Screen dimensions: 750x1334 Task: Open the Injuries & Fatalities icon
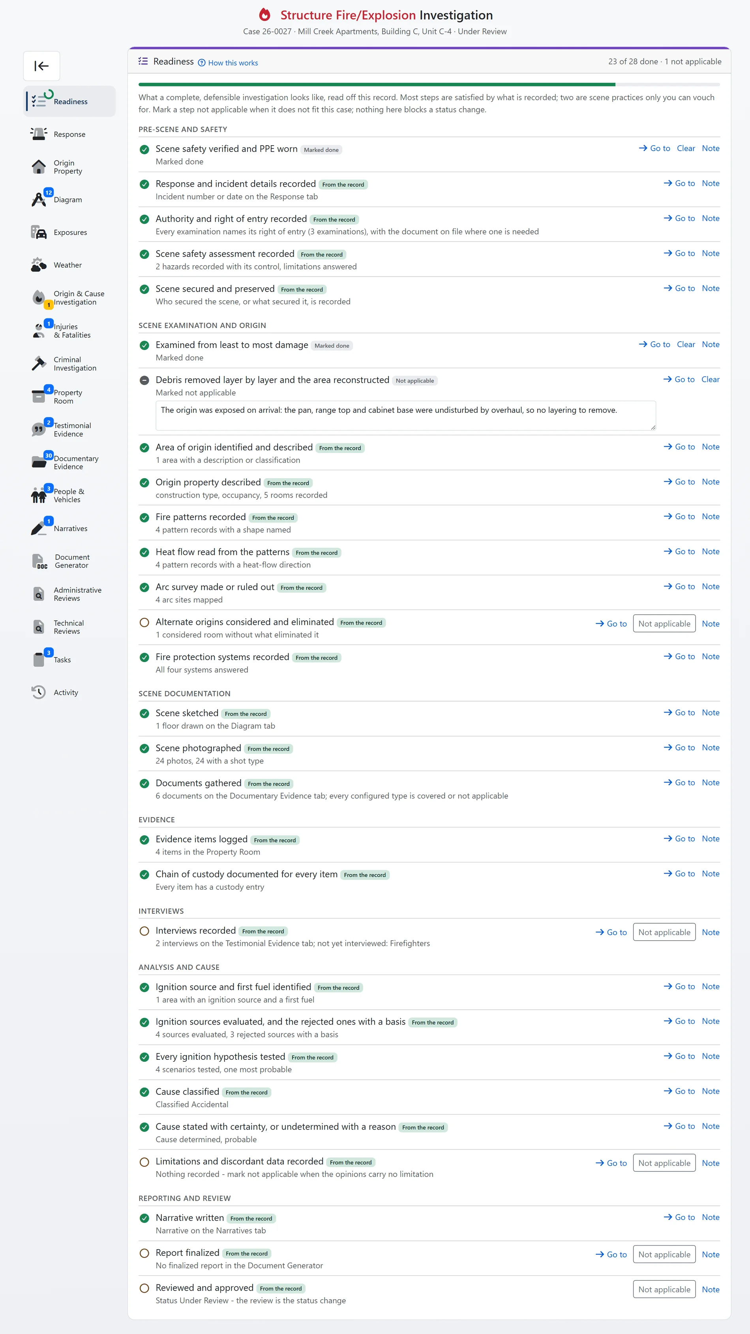click(x=39, y=330)
